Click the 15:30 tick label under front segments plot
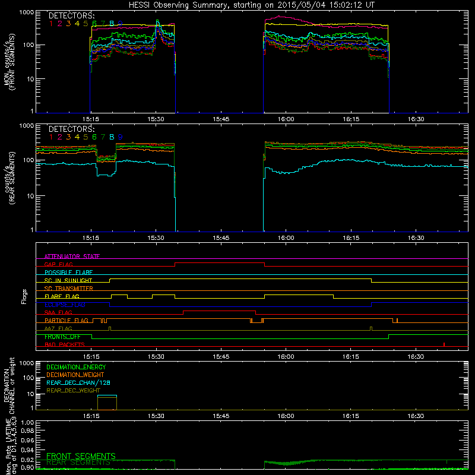This screenshot has width=475, height=475. click(x=156, y=119)
